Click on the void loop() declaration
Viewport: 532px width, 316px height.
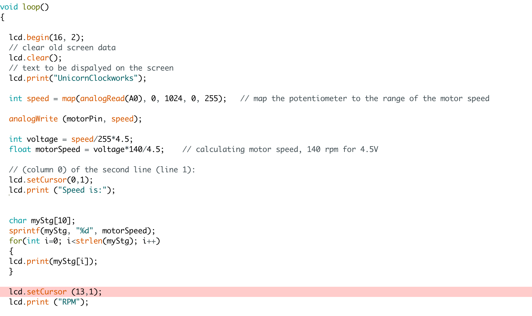(24, 7)
